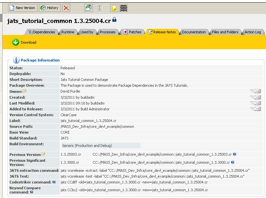The width and height of the screenshot is (266, 198).
Task: Click the yellow note icon in toolbar
Action: click(114, 8)
